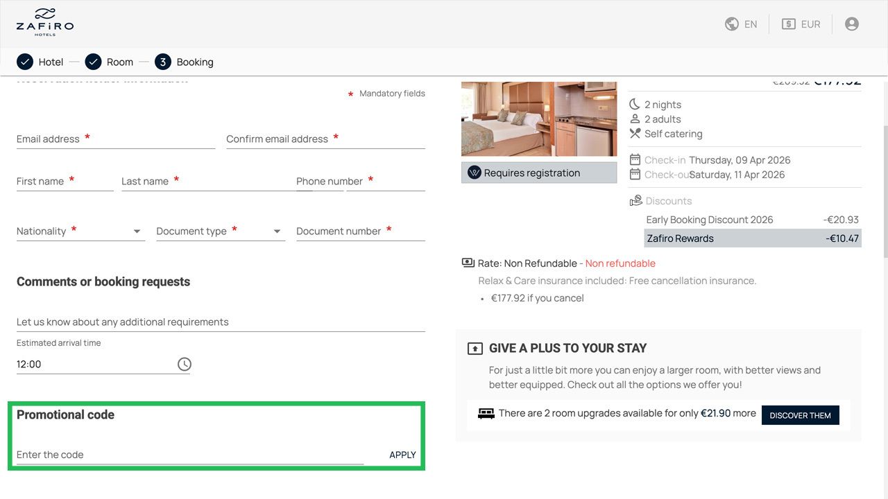The width and height of the screenshot is (888, 499).
Task: Click the Zafiro Hotels logo
Action: (x=45, y=21)
